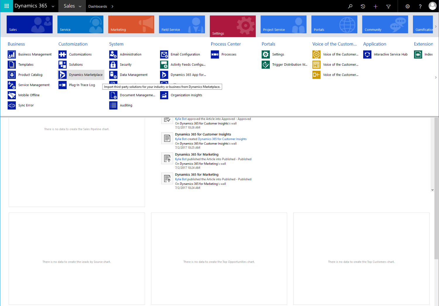This screenshot has height=306, width=439.
Task: Show more settings columns with right arrow
Action: pyautogui.click(x=436, y=77)
